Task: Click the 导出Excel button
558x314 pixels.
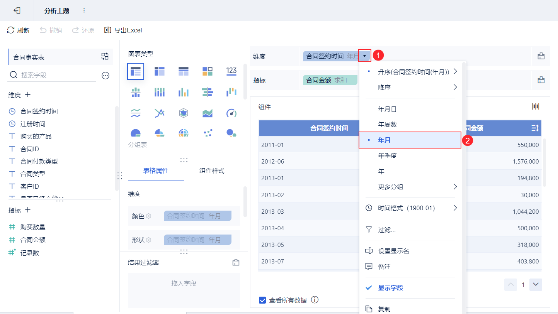Action: [123, 30]
